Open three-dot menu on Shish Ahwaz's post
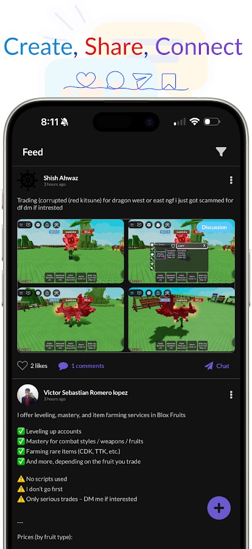This screenshot has width=252, height=549. (x=231, y=180)
